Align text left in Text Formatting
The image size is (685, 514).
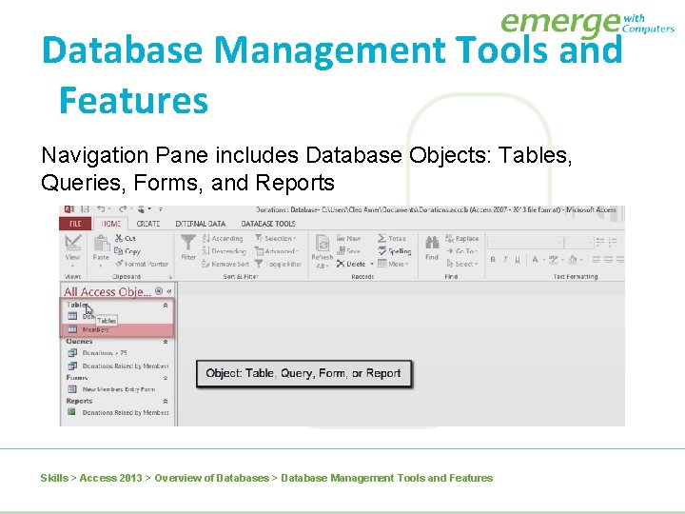click(596, 259)
